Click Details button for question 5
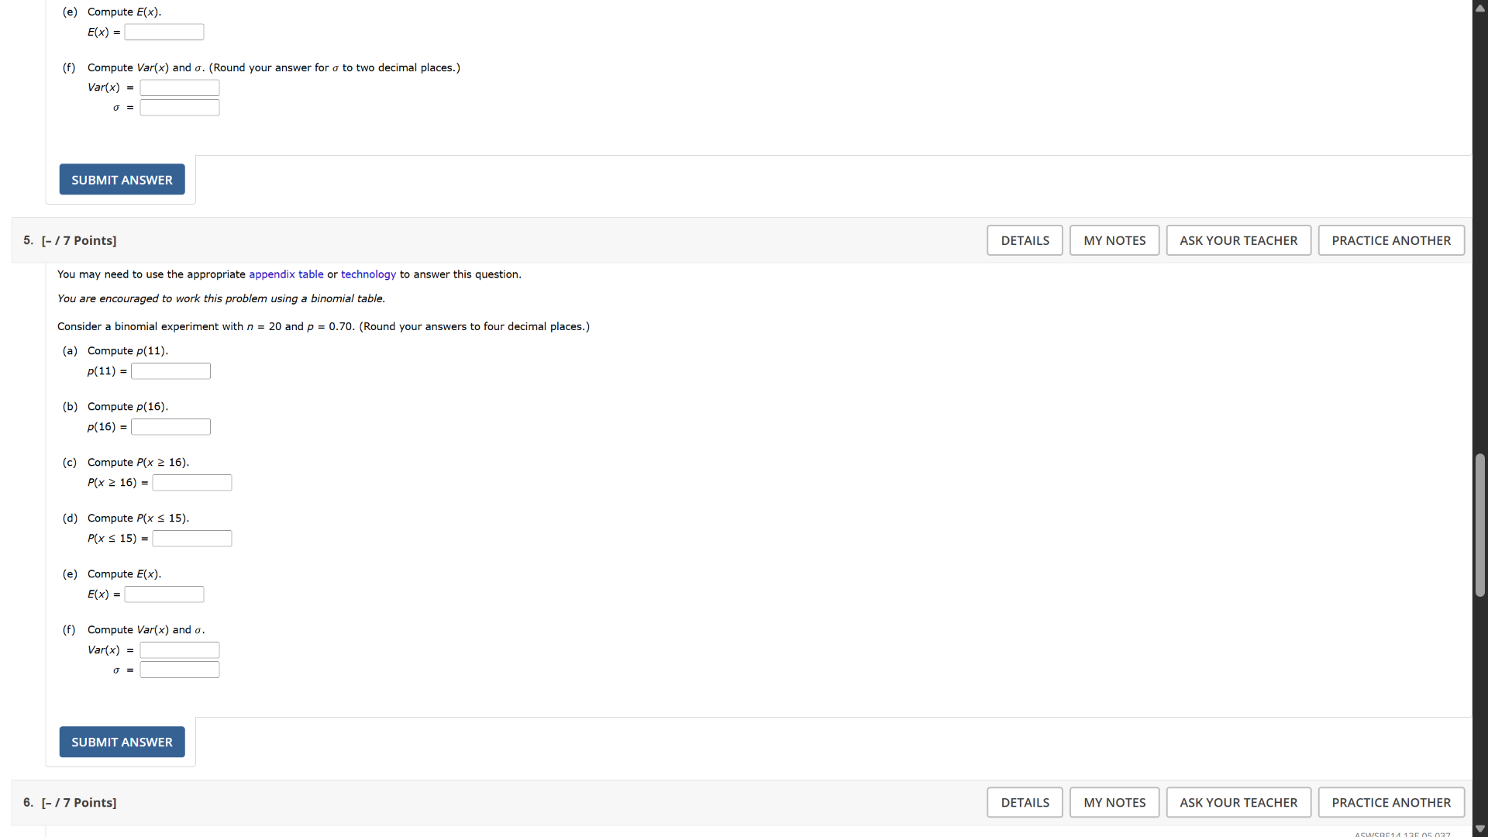The height and width of the screenshot is (837, 1488). (x=1025, y=240)
